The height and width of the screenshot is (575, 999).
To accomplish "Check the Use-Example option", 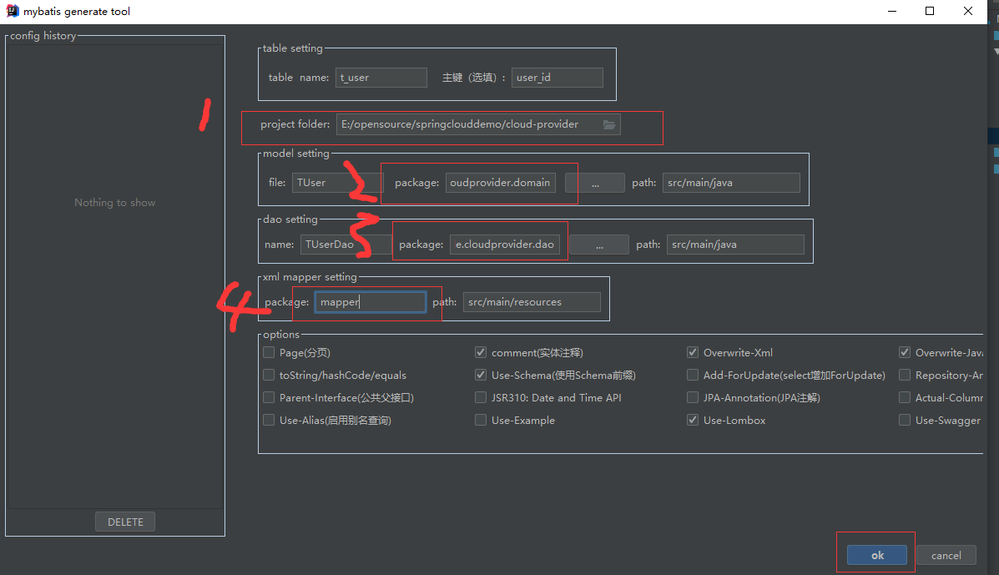I will tap(481, 420).
